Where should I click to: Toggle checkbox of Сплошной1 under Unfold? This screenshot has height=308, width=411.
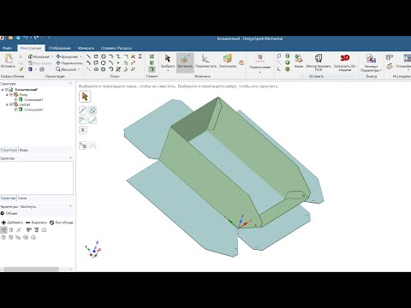point(16,110)
